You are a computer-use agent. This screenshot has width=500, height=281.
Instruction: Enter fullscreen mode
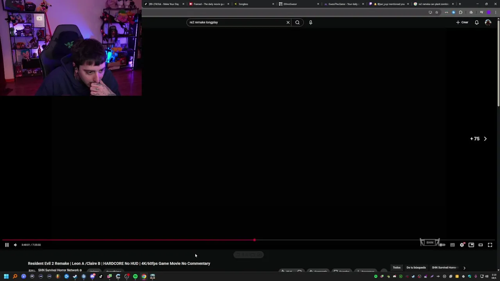(x=490, y=245)
